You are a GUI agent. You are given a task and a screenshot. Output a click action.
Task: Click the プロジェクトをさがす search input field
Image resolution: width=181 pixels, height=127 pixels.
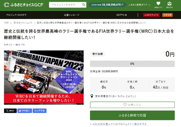[65, 5]
